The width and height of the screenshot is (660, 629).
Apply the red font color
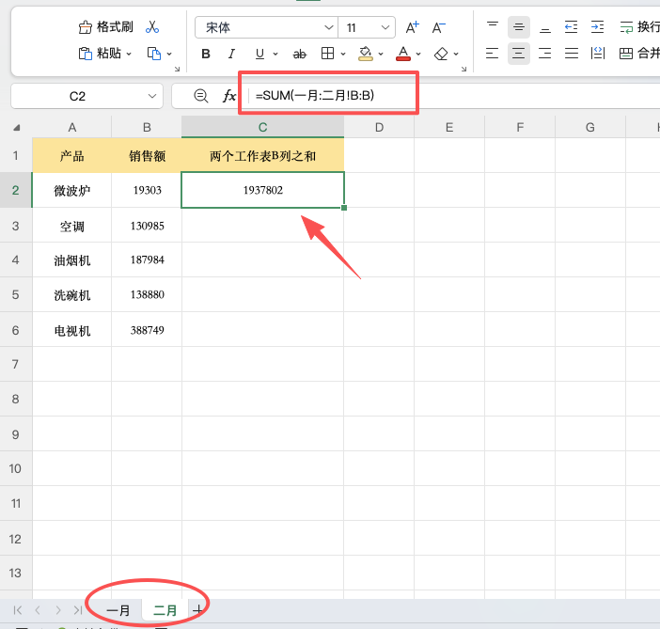(403, 54)
